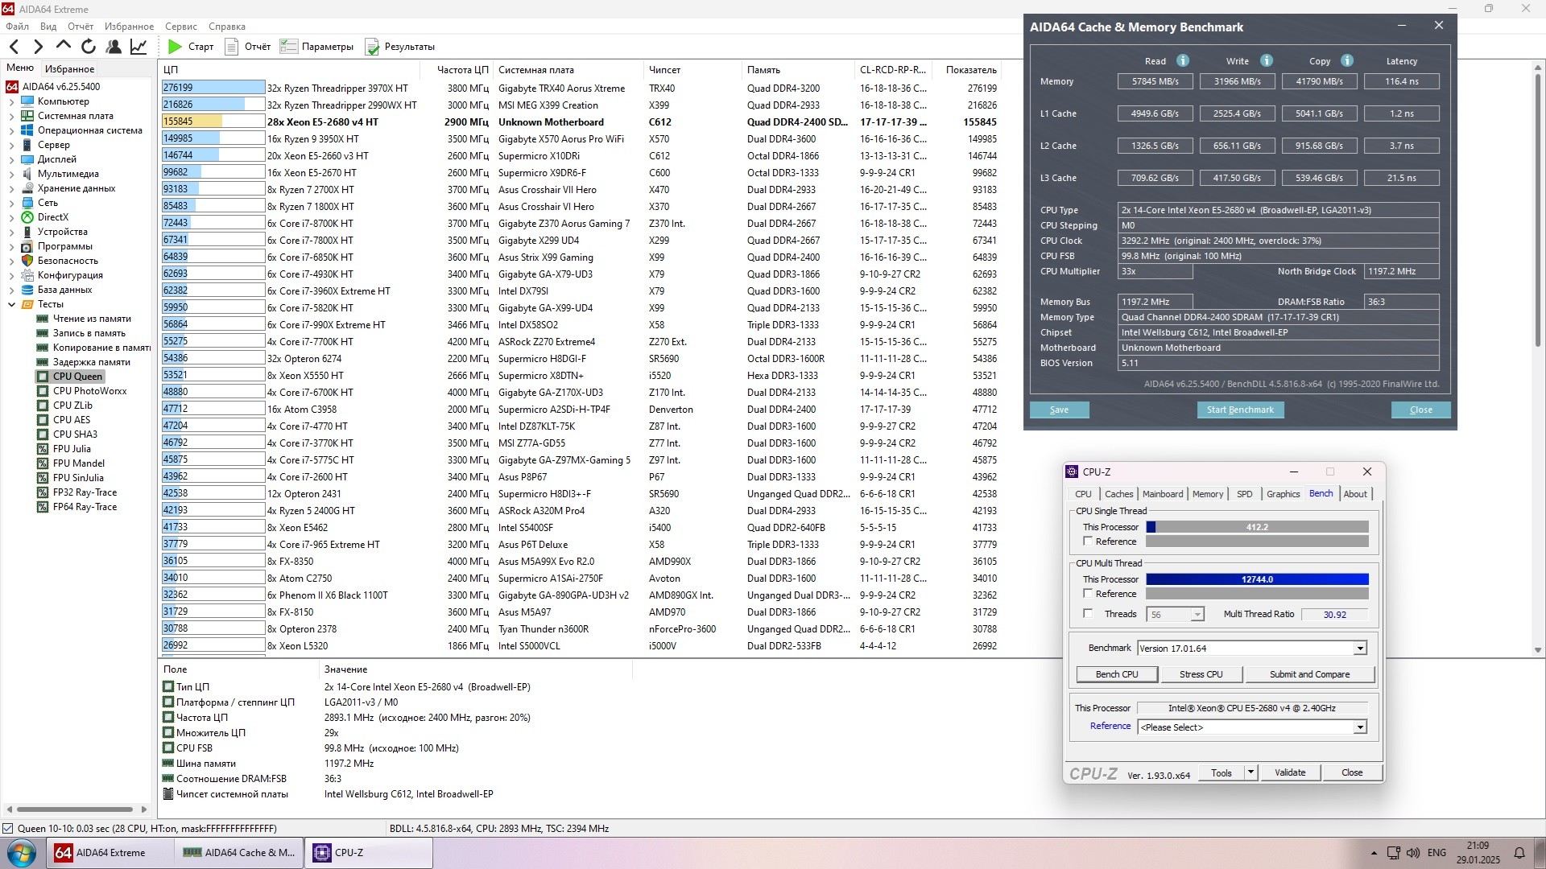Expand the Сервер tree node
Screen dimensions: 1546x869
click(x=11, y=145)
